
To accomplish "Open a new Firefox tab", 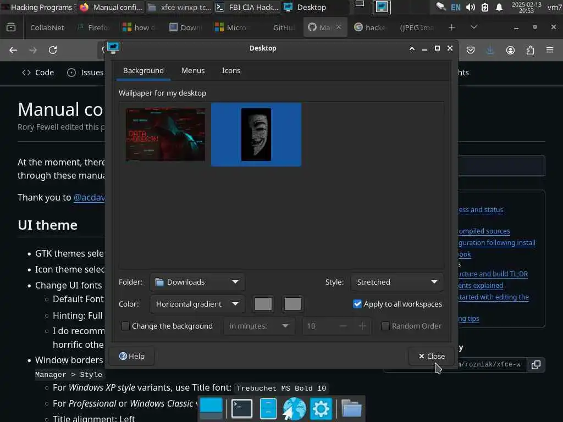I will click(x=452, y=27).
